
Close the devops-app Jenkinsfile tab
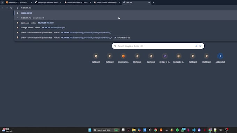pyautogui.click(x=61, y=2)
